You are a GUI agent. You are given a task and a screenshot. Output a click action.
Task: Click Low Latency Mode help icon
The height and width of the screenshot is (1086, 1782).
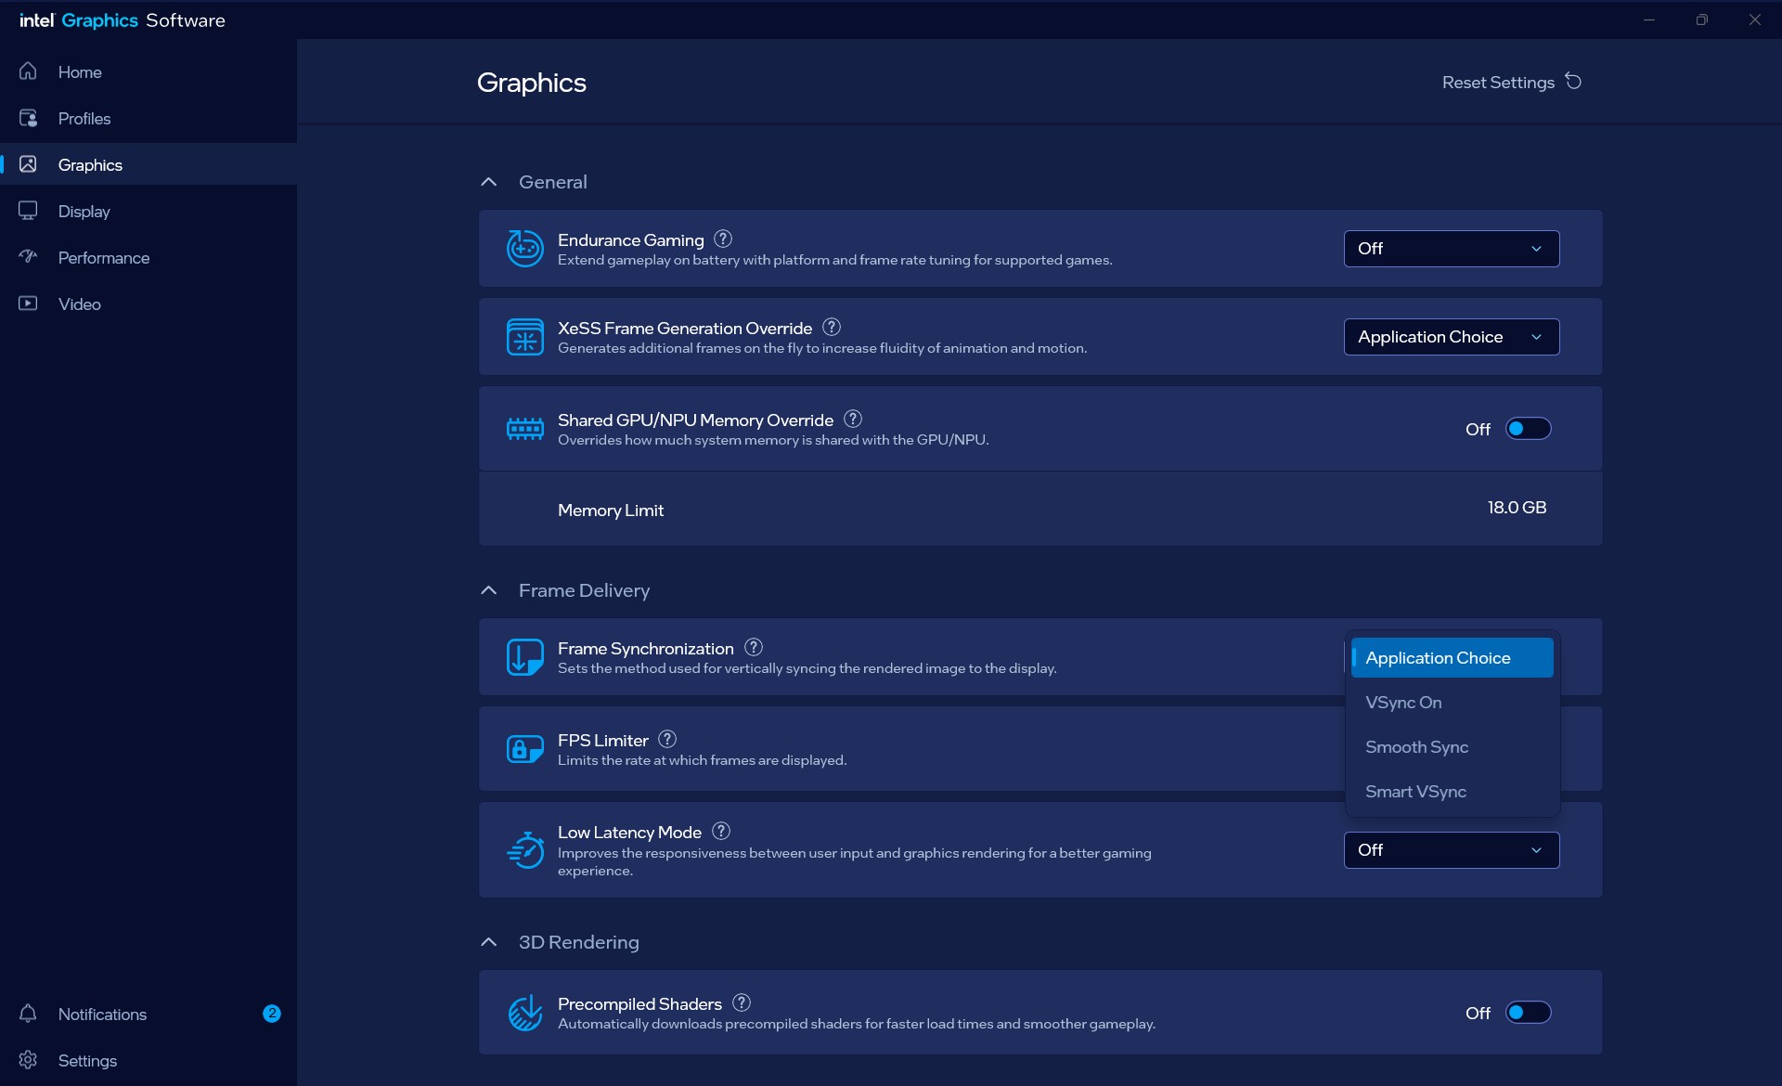coord(721,831)
